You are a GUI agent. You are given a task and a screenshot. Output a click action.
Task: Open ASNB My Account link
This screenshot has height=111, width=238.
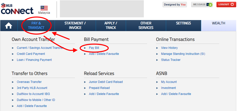point(169,82)
